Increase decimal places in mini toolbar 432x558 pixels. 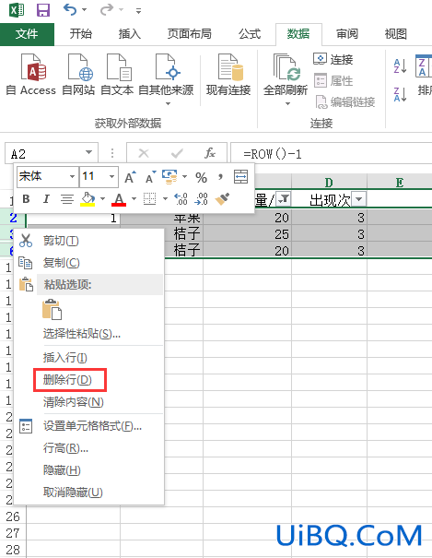(x=181, y=199)
